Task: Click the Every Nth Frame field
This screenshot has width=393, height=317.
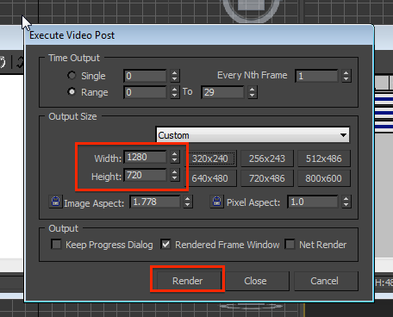Action: 316,76
